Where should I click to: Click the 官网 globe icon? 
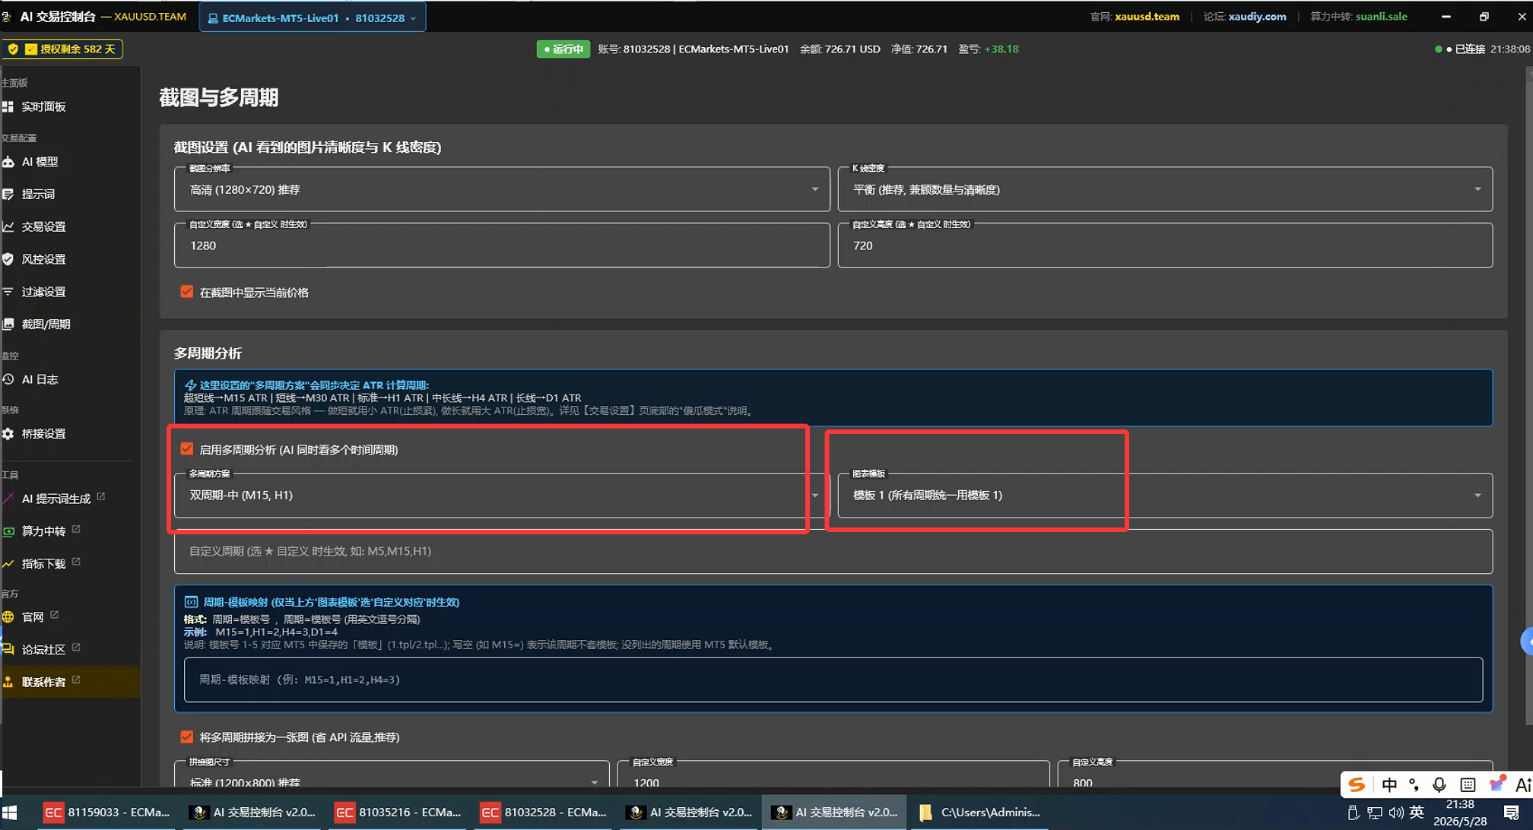(8, 617)
